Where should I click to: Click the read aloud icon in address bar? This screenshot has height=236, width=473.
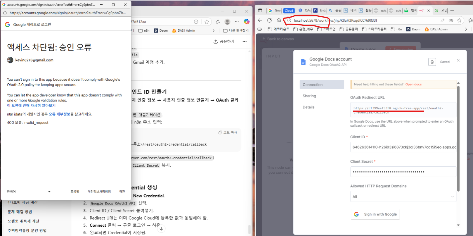[451, 20]
